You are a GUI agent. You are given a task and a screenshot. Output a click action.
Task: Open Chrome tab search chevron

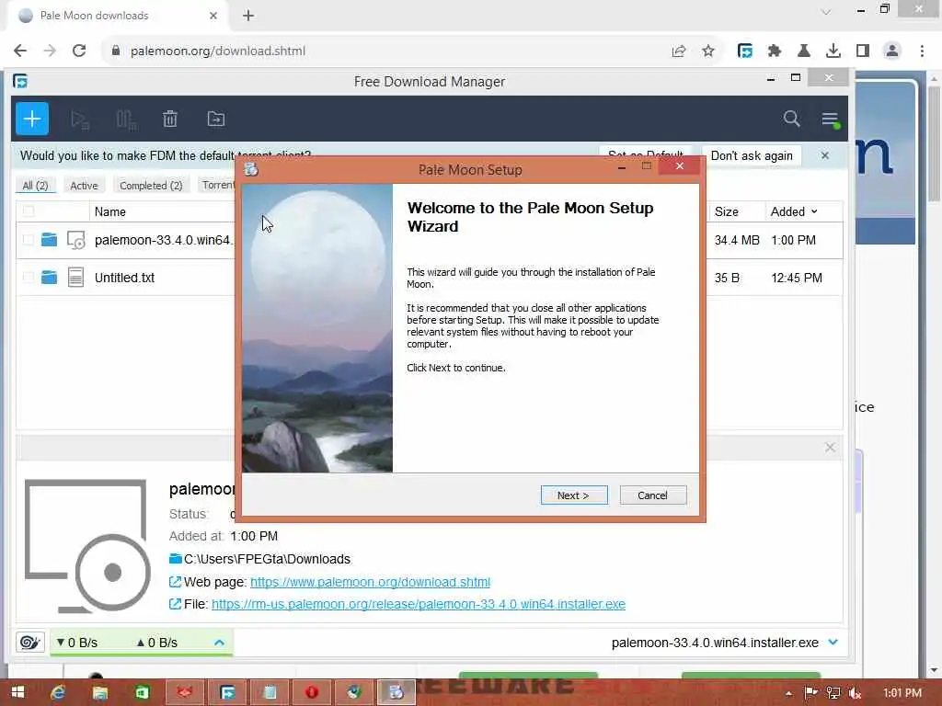click(x=826, y=11)
